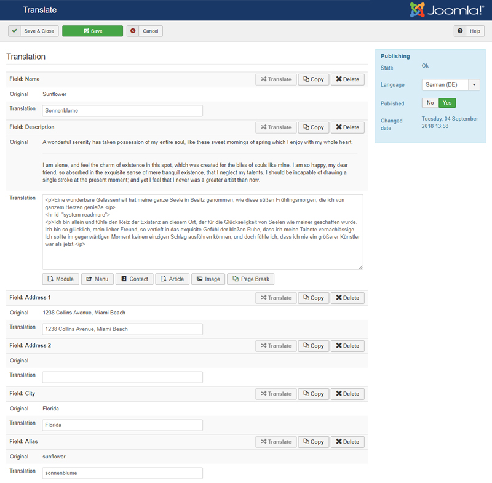Insert an Article into the description translation

[x=172, y=279]
